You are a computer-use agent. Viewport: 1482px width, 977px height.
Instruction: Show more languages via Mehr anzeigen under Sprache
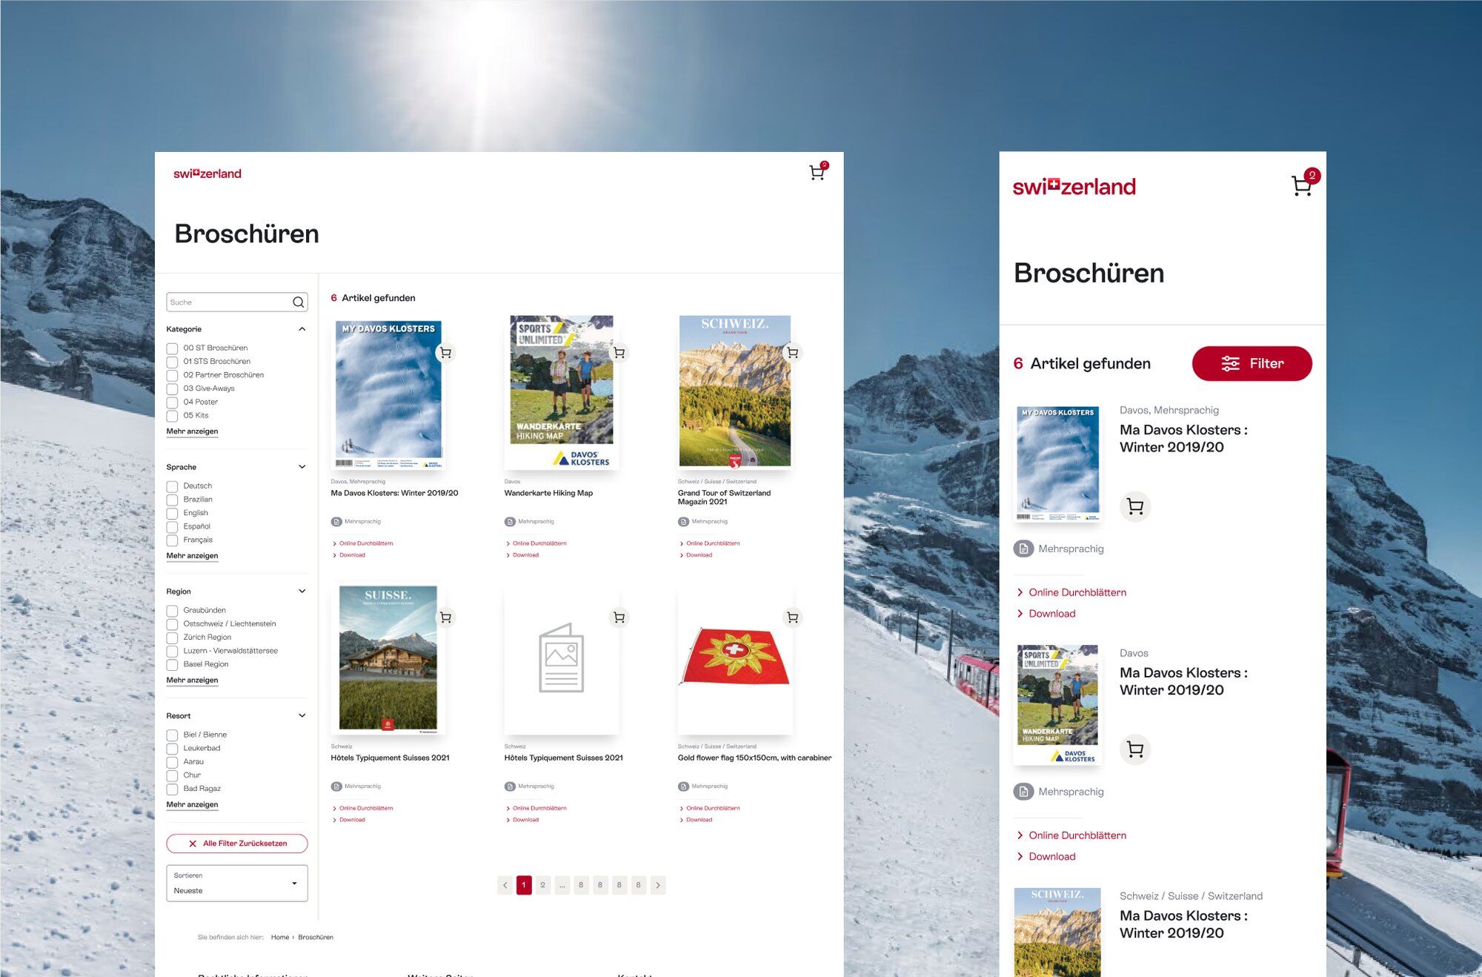click(x=192, y=556)
